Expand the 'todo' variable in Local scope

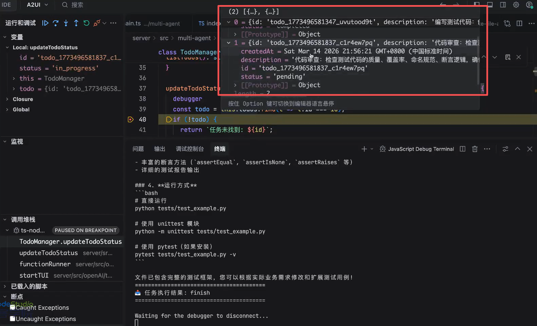[14, 89]
